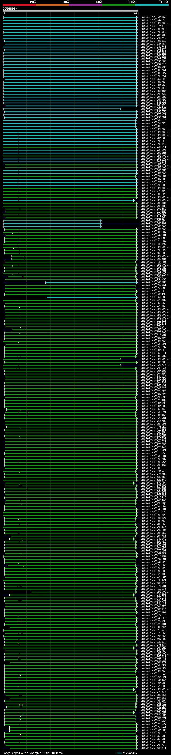Click the cyan partial alignment bar for B4FZU5

[x=91, y=283]
